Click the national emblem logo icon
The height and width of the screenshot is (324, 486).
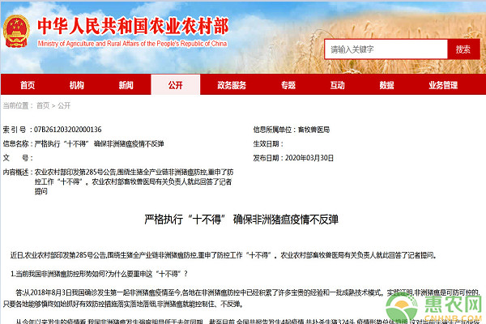[16, 32]
